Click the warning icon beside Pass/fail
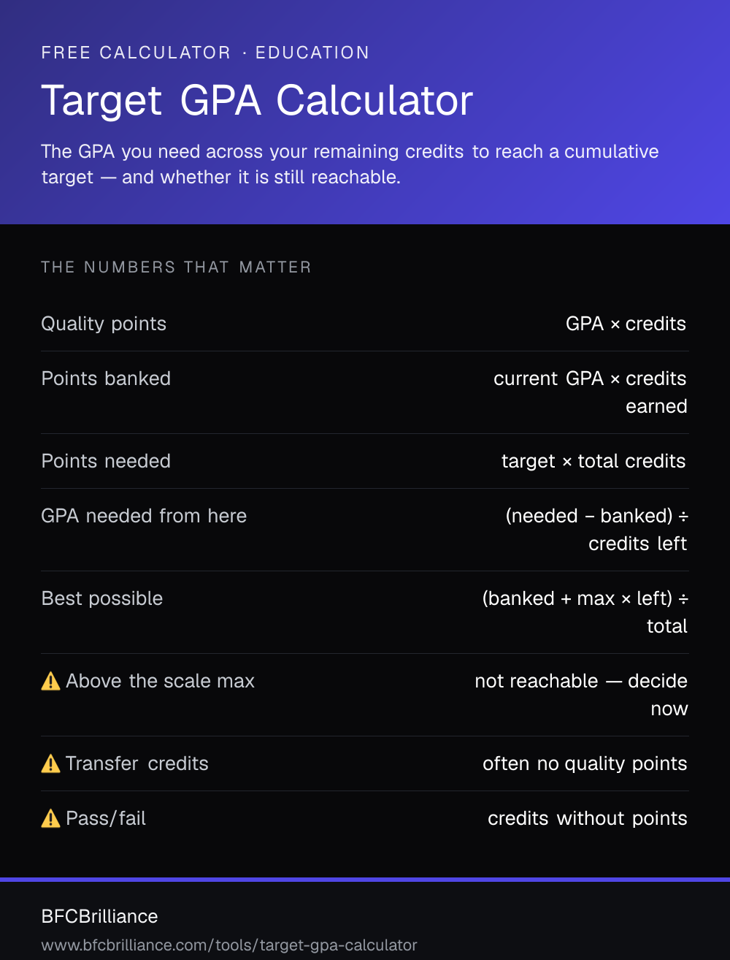 (51, 819)
